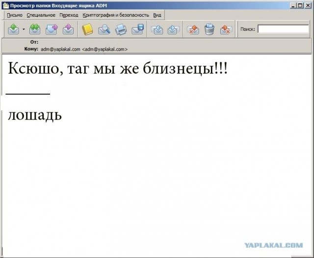Open the Вид menu
Image resolution: width=314 pixels, height=258 pixels.
[157, 15]
